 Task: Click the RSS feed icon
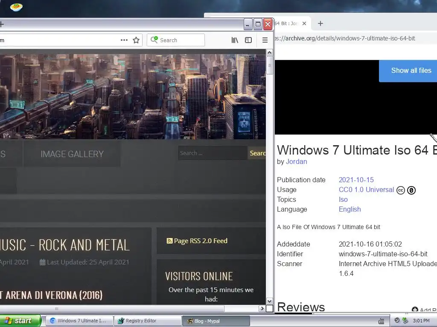pos(169,241)
